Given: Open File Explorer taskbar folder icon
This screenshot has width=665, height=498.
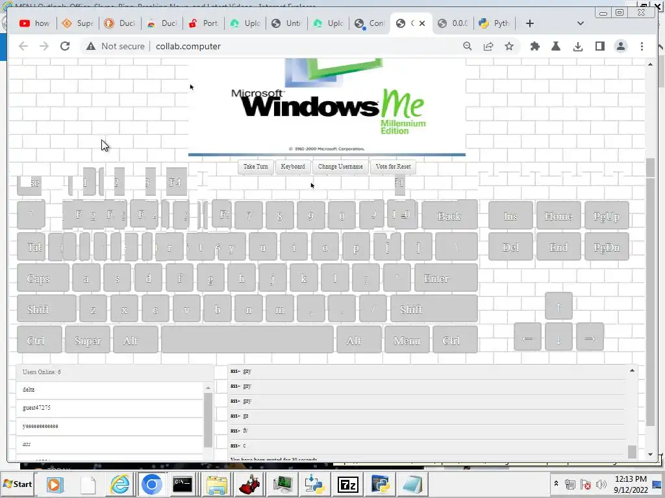Looking at the screenshot, I should (x=216, y=484).
